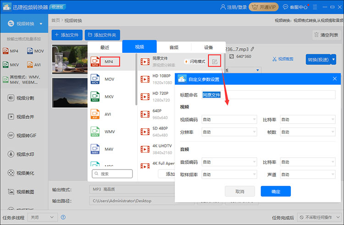The height and width of the screenshot is (225, 344).
Task: Switch to 视频 tab
Action: [139, 47]
